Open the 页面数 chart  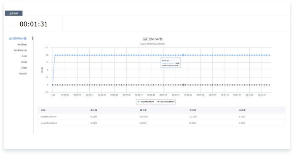point(24,68)
